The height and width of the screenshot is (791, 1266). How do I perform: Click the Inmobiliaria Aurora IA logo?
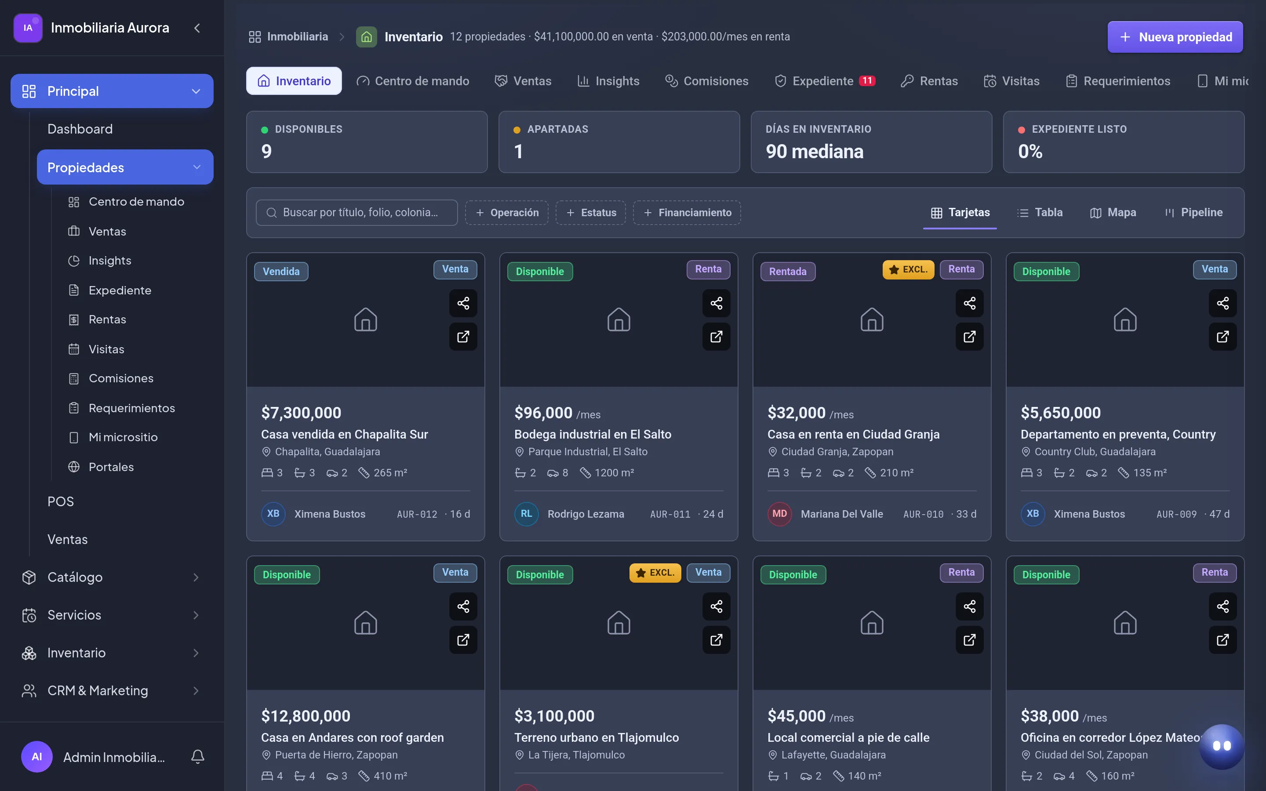[x=28, y=28]
